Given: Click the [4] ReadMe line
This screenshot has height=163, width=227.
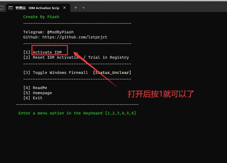Looking at the screenshot, I should coord(35,88).
